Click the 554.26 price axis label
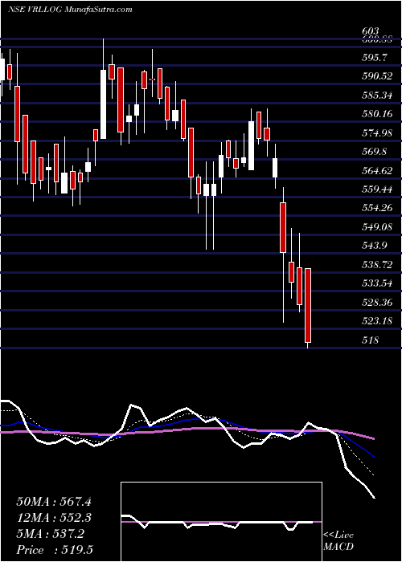The width and height of the screenshot is (402, 562). click(377, 207)
